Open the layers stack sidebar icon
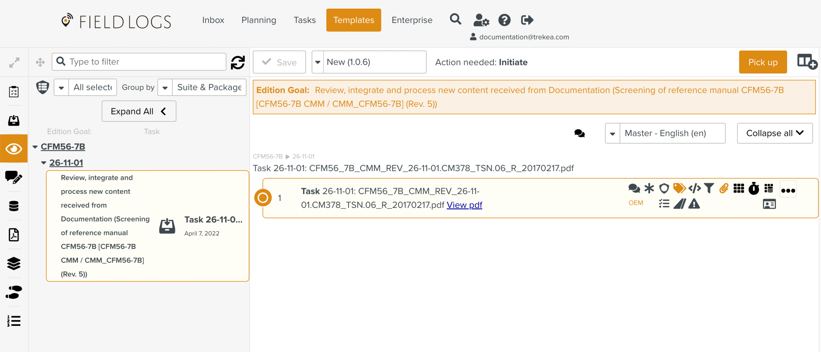This screenshot has height=352, width=821. (14, 263)
